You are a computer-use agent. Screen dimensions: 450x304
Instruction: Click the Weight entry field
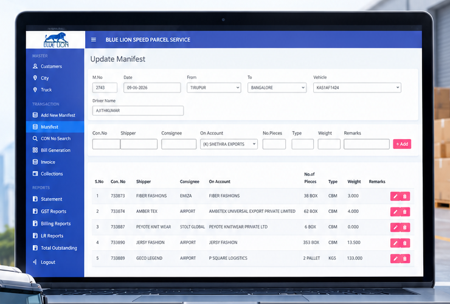tap(329, 144)
